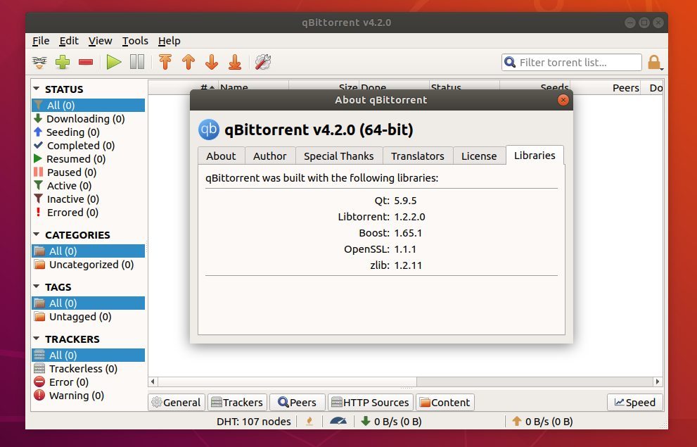Collapse the STATUS section
The image size is (697, 447).
[x=37, y=89]
